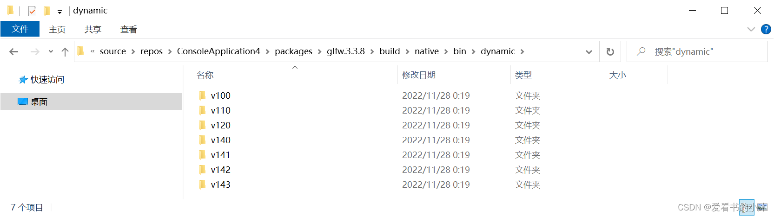Click the Up directory arrow
This screenshot has width=774, height=216.
[x=65, y=52]
